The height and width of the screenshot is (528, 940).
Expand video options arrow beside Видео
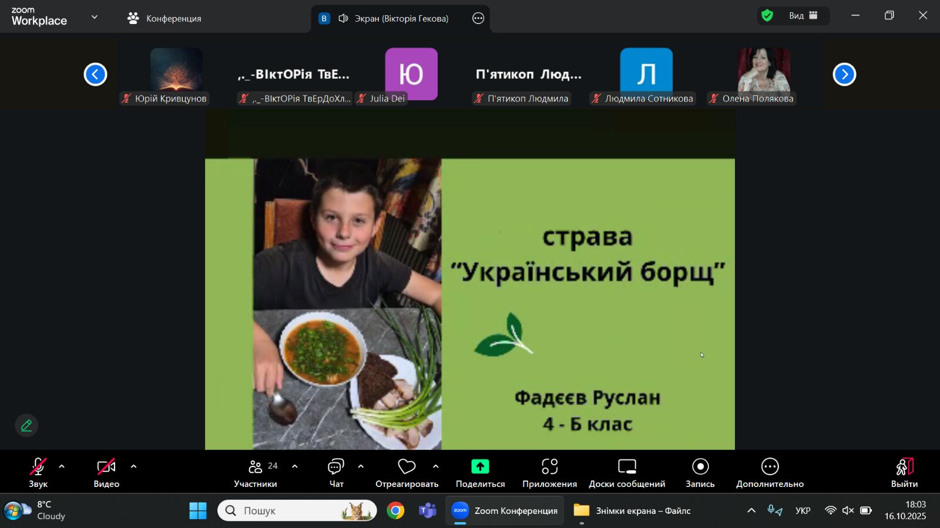(133, 467)
